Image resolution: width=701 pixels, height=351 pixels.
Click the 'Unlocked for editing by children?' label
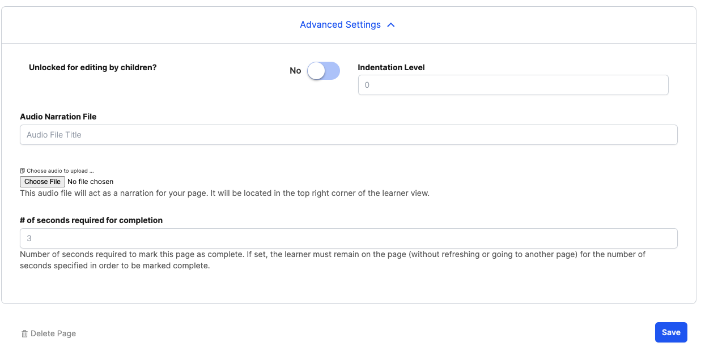93,67
